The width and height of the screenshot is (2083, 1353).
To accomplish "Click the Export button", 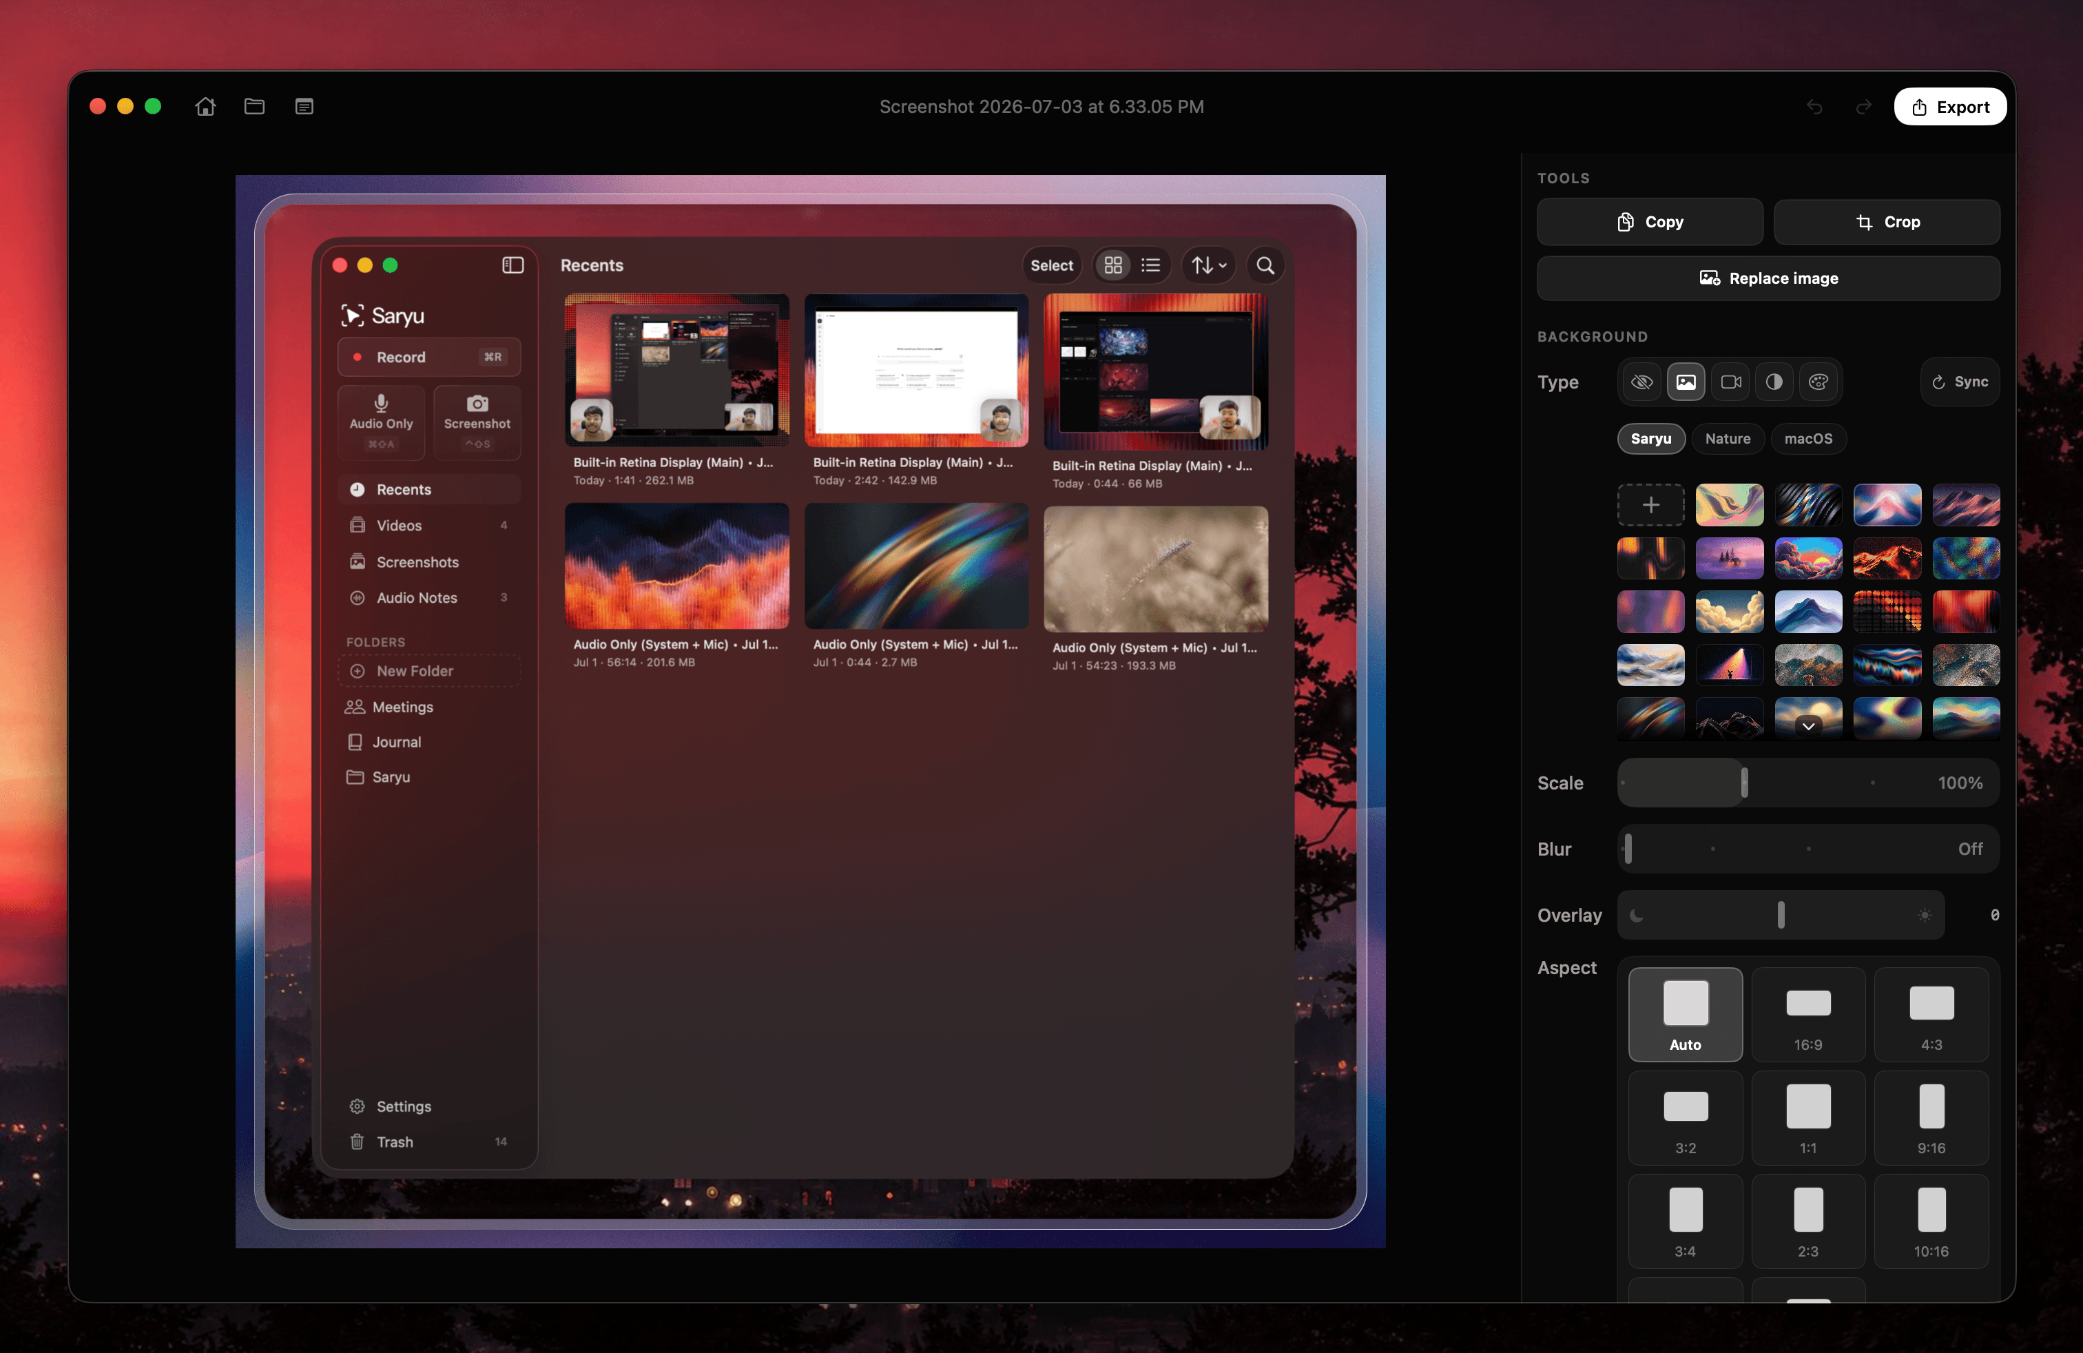I will [x=1950, y=107].
